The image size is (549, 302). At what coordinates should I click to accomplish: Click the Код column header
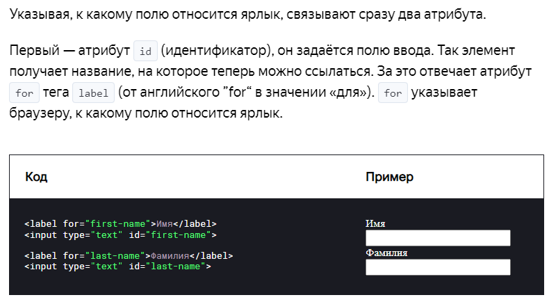point(36,177)
